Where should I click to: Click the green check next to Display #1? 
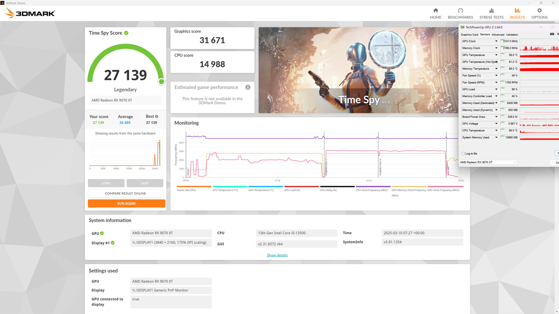(x=112, y=243)
